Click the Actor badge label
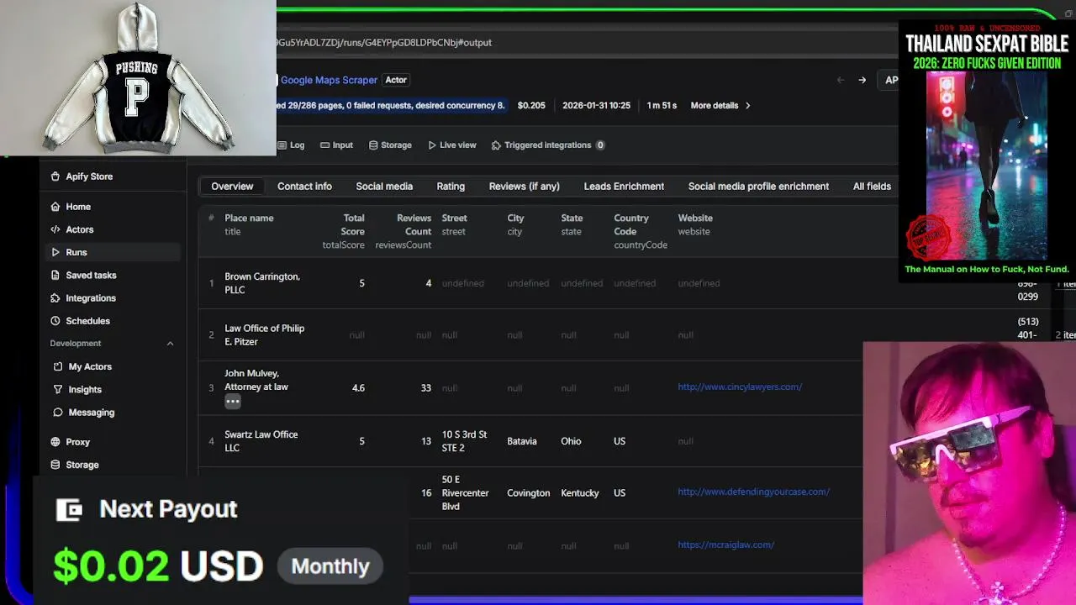Image resolution: width=1076 pixels, height=605 pixels. pyautogui.click(x=396, y=81)
